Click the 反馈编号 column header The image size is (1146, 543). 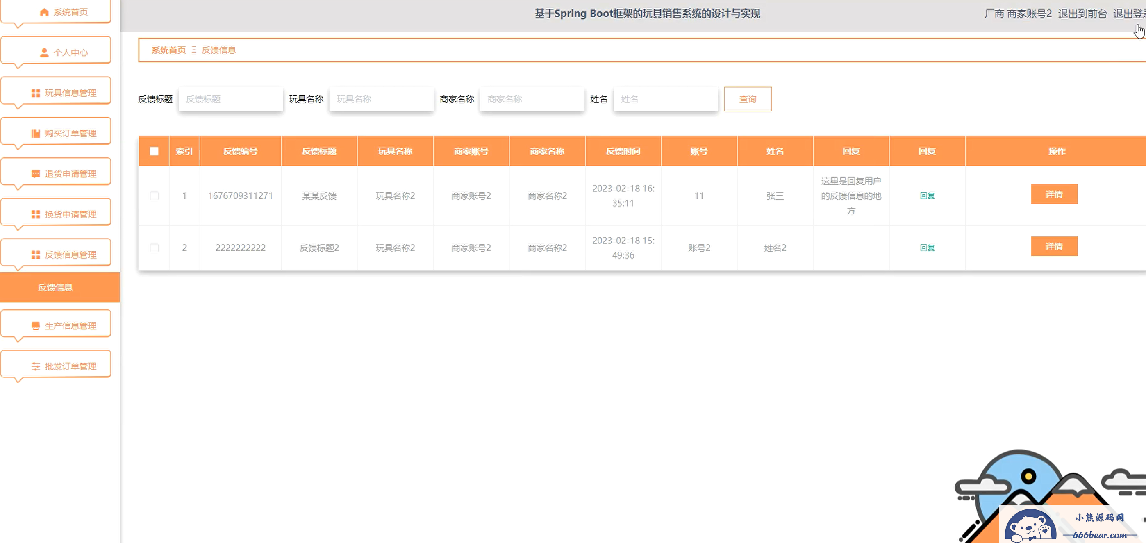(x=240, y=151)
